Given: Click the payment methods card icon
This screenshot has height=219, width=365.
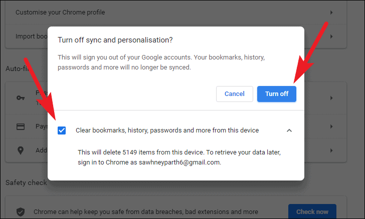Looking at the screenshot, I should pos(21,127).
